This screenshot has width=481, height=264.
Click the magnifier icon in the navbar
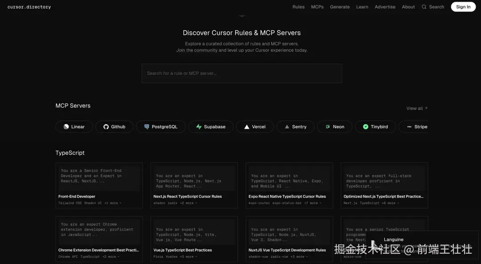pos(424,7)
